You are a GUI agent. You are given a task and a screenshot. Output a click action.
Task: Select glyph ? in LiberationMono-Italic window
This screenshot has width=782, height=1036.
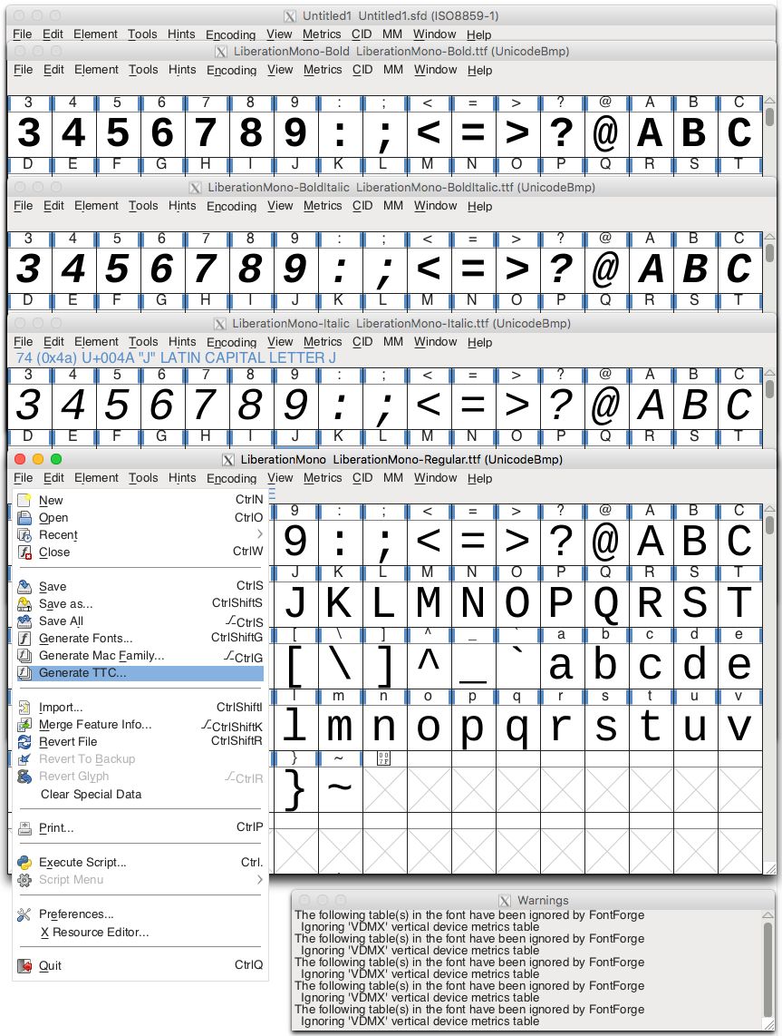(561, 405)
